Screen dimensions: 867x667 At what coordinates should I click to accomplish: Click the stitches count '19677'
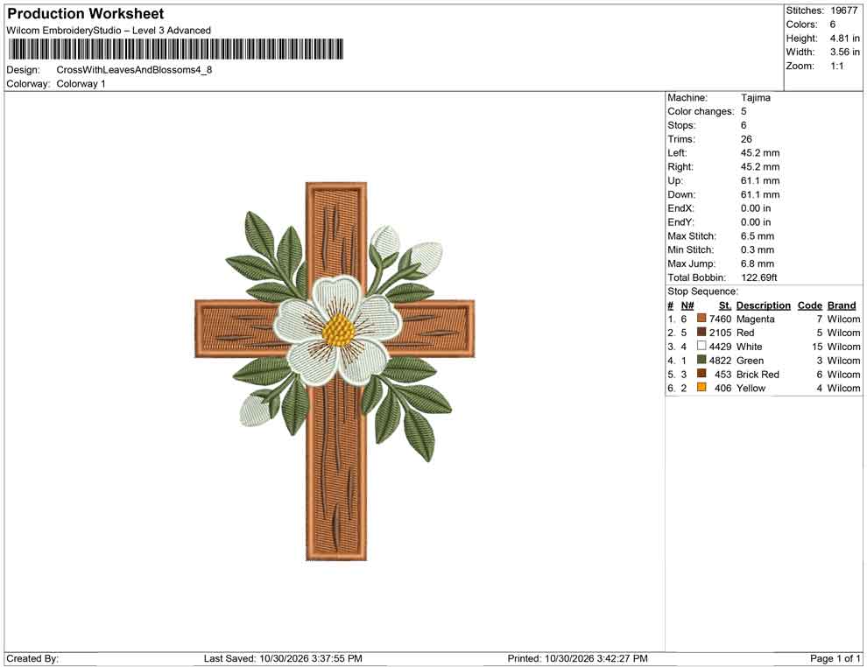(x=843, y=11)
